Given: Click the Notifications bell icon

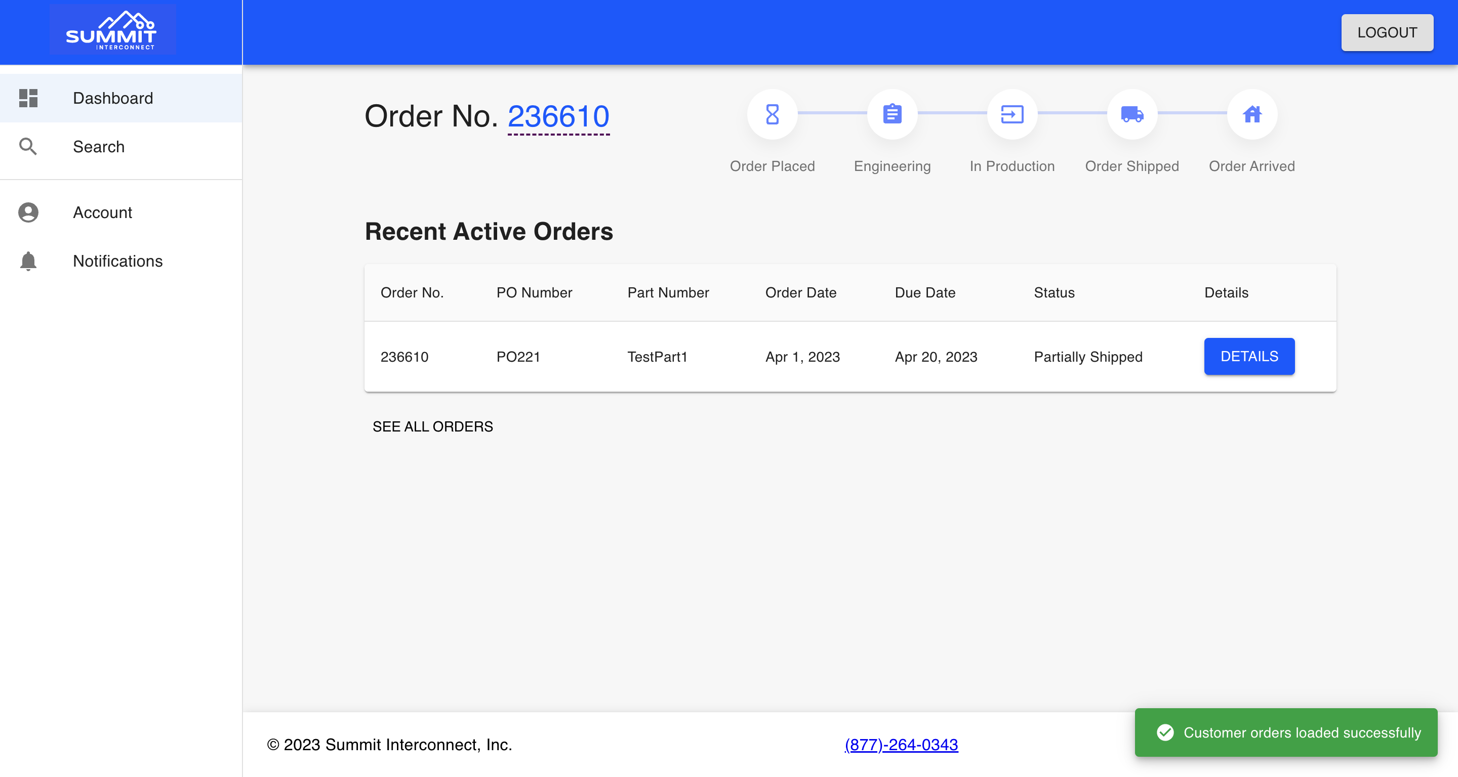Looking at the screenshot, I should tap(28, 261).
